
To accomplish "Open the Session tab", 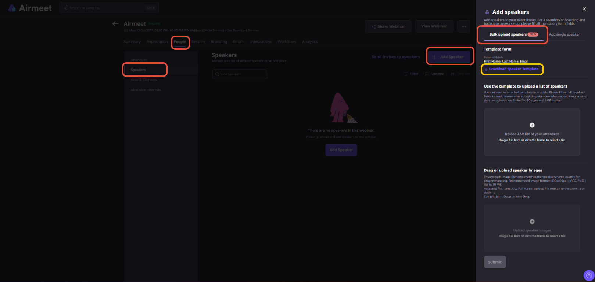I will (198, 42).
